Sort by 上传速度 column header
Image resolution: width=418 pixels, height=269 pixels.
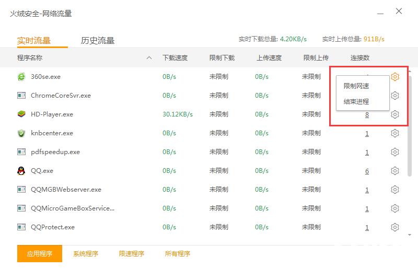(x=269, y=57)
